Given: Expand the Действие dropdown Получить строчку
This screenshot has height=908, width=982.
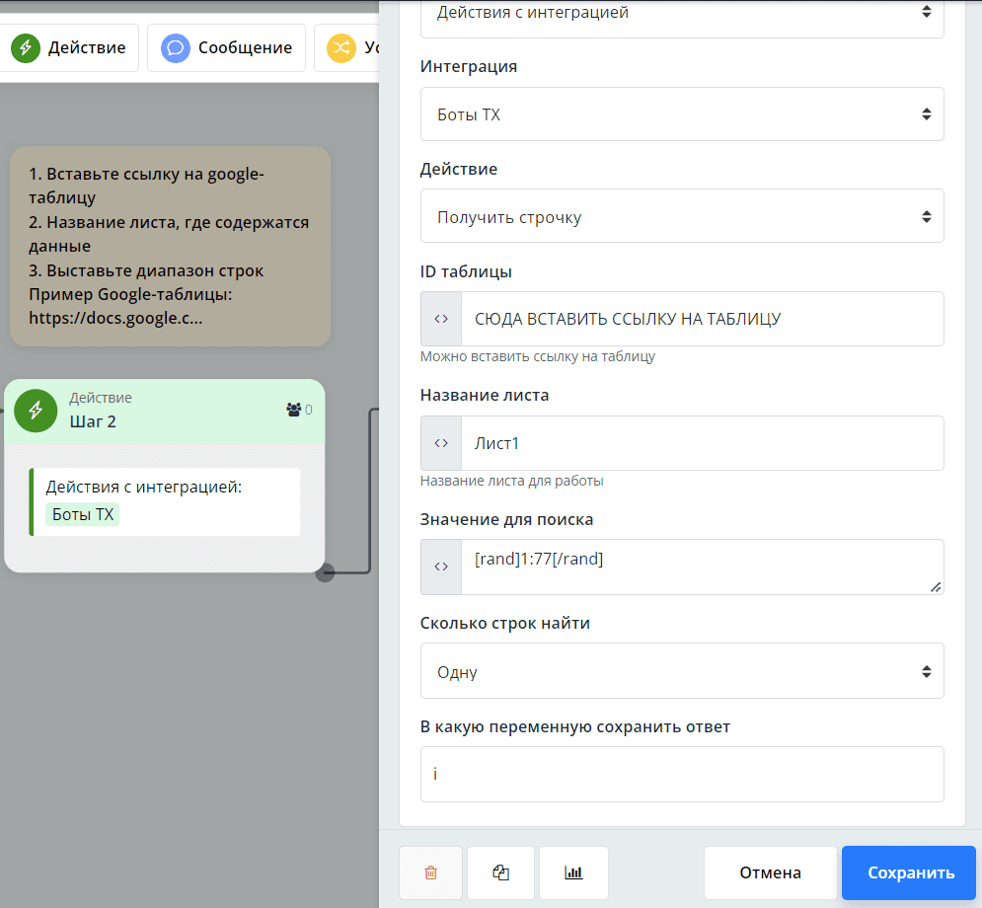Looking at the screenshot, I should tap(682, 216).
